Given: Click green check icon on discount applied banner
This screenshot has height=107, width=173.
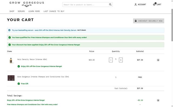Looking at the screenshot, I should click(x=10, y=45).
